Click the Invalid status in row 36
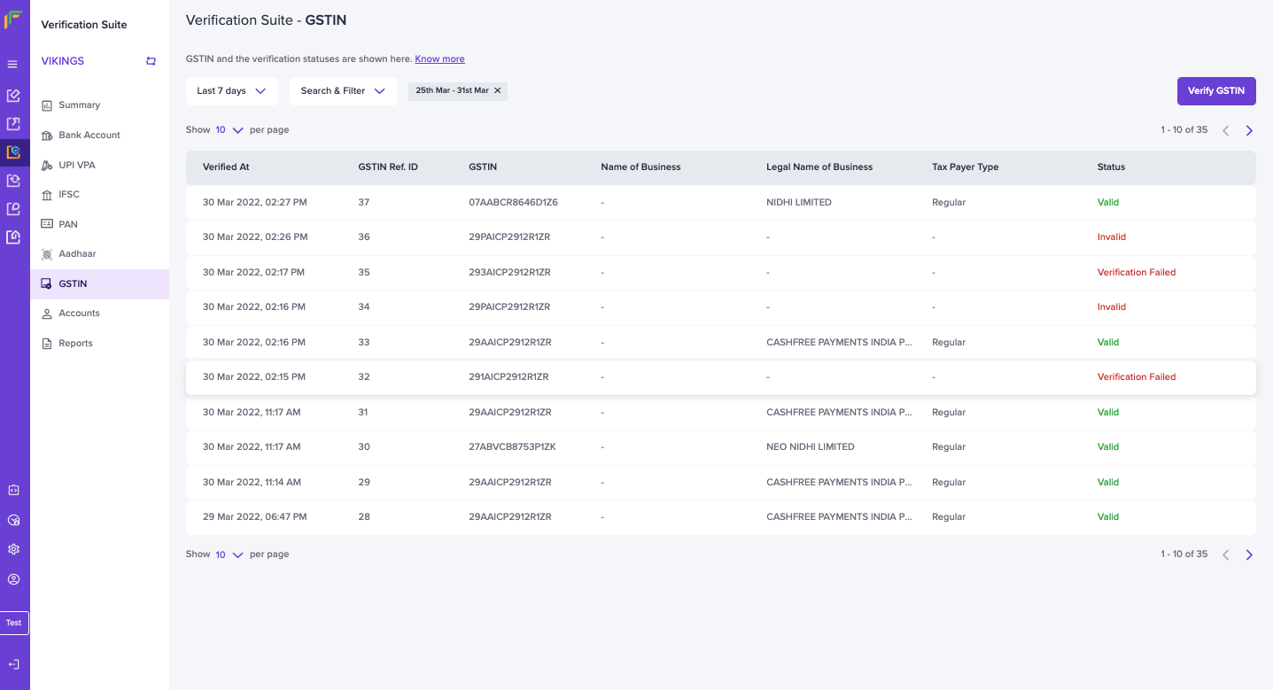Viewport: 1273px width, 690px height. tap(1112, 237)
